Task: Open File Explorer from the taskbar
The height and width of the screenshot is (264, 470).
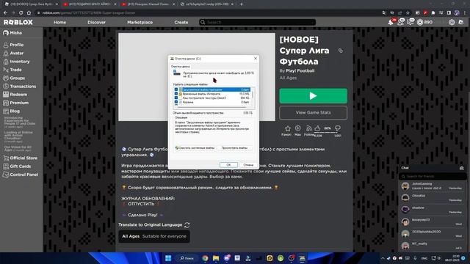Action: pos(216,258)
